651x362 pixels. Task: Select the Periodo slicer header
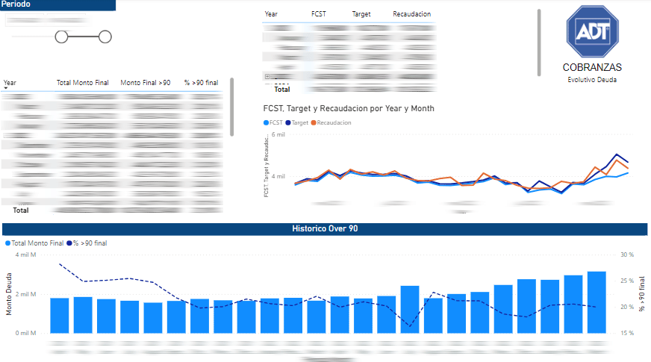pyautogui.click(x=57, y=4)
